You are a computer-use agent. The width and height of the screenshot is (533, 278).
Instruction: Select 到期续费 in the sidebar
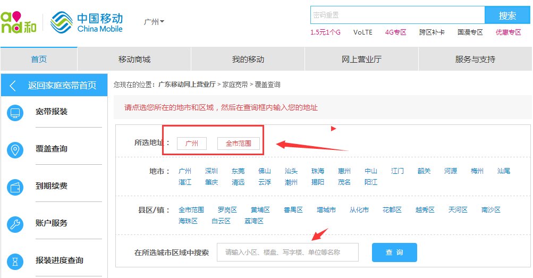(x=52, y=186)
